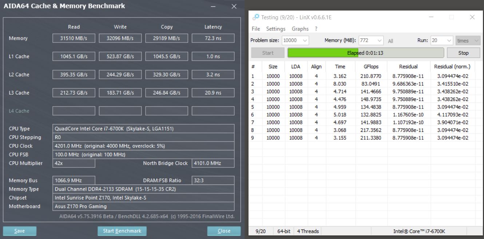This screenshot has height=239, width=484.
Task: Click the Motherboard field Asus Z170 Pro Gaming
Action: (143, 206)
